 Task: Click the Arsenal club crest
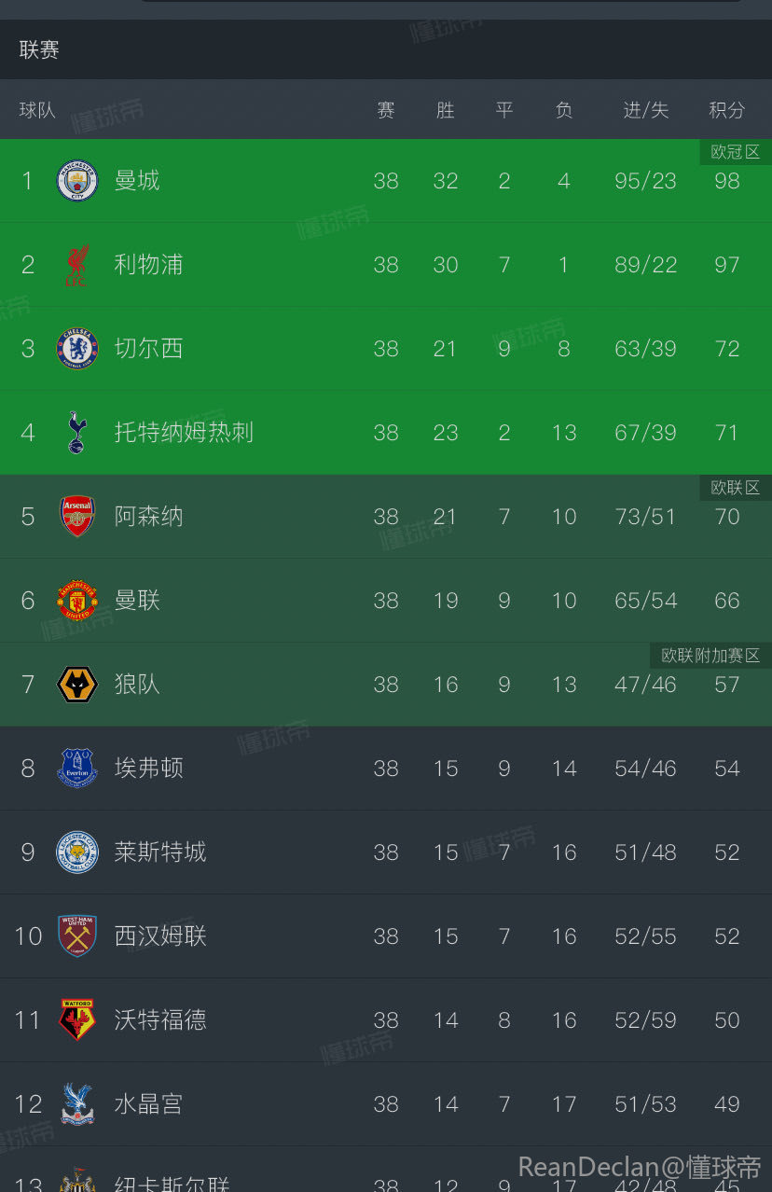pos(77,517)
